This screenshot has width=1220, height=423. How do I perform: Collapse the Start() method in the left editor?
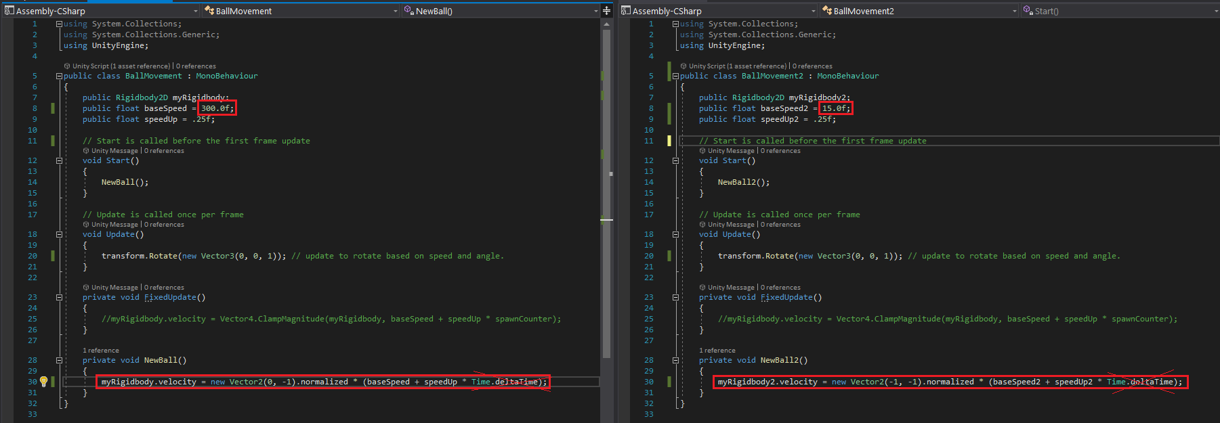[59, 160]
